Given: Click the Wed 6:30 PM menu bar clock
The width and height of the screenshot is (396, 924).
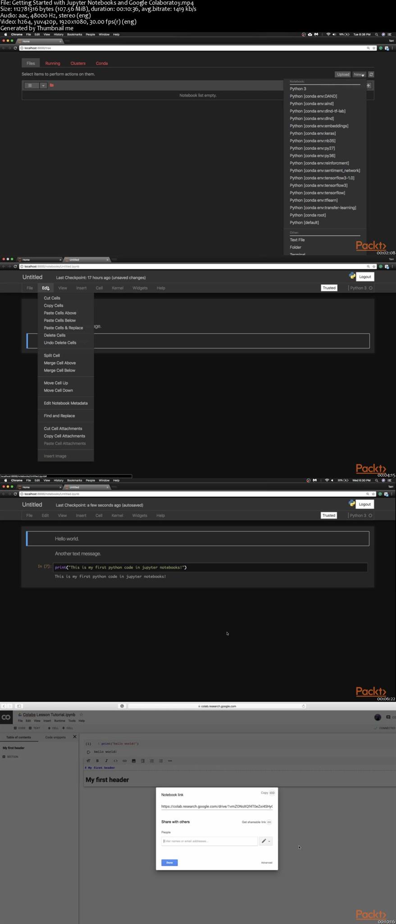Looking at the screenshot, I should [361, 480].
